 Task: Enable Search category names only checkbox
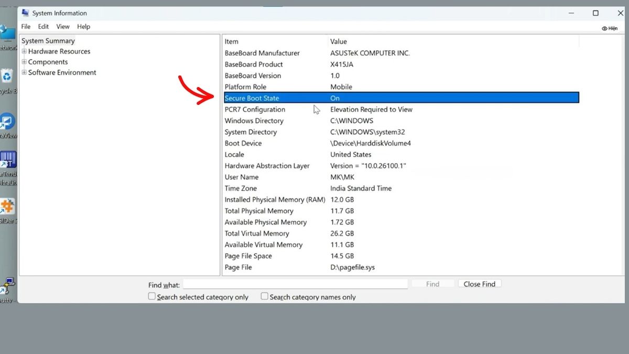coord(265,296)
